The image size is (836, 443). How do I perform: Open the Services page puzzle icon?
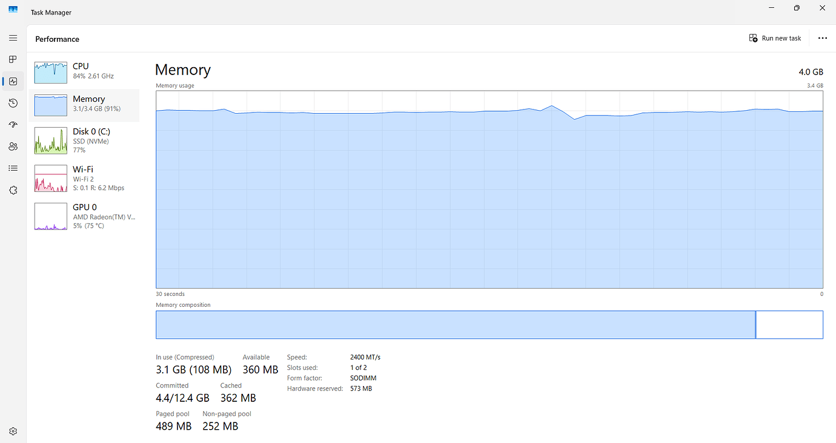tap(13, 190)
